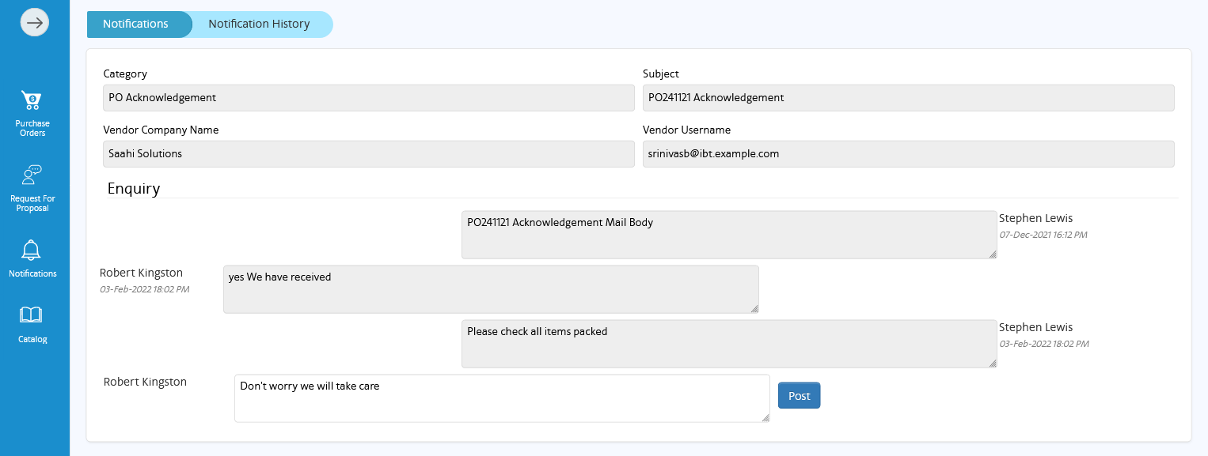Image resolution: width=1208 pixels, height=456 pixels.
Task: Switch to the Notification History tab
Action: click(x=259, y=24)
